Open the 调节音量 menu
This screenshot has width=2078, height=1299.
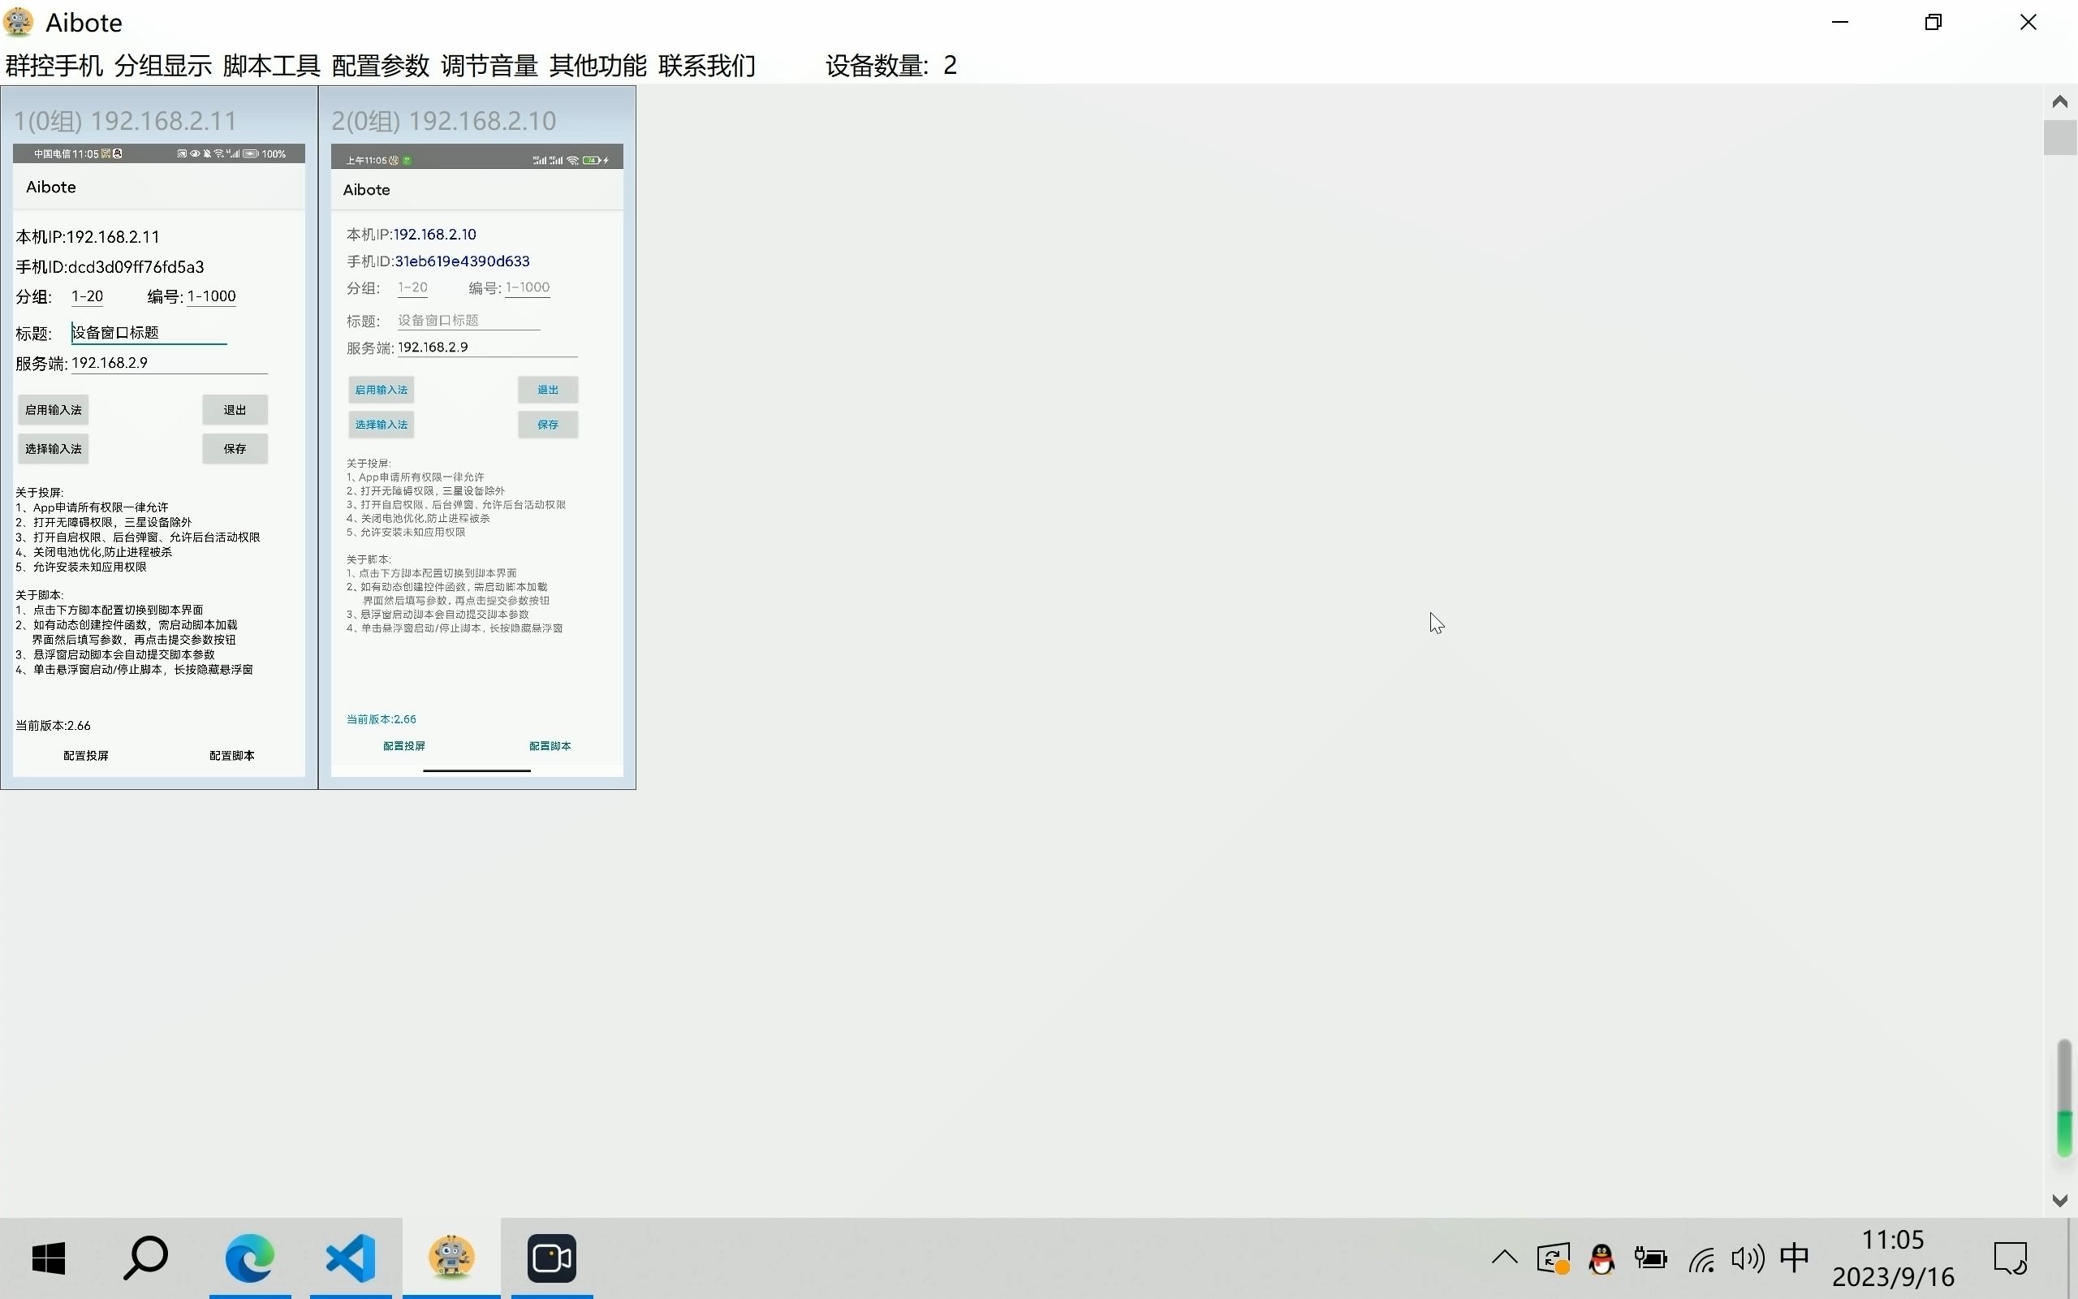pyautogui.click(x=489, y=65)
